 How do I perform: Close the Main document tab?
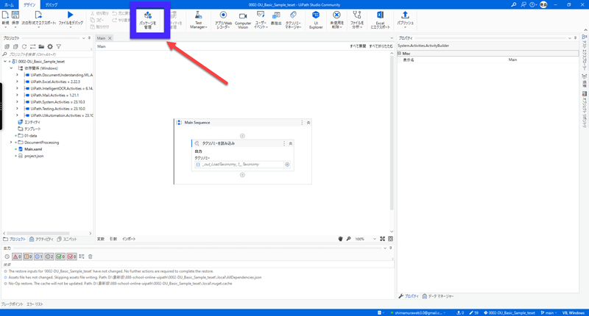click(x=110, y=38)
